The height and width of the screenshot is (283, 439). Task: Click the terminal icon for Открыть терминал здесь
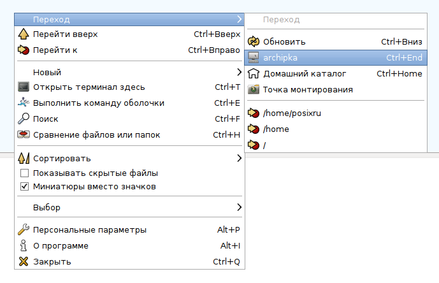click(x=24, y=87)
